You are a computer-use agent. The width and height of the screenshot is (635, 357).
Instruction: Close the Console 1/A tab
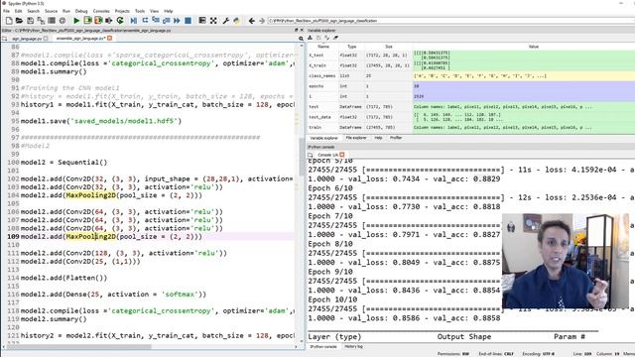(x=342, y=155)
